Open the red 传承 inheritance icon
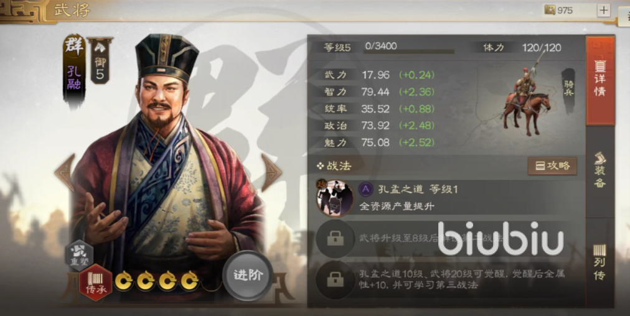Image resolution: width=630 pixels, height=316 pixels. click(x=96, y=282)
